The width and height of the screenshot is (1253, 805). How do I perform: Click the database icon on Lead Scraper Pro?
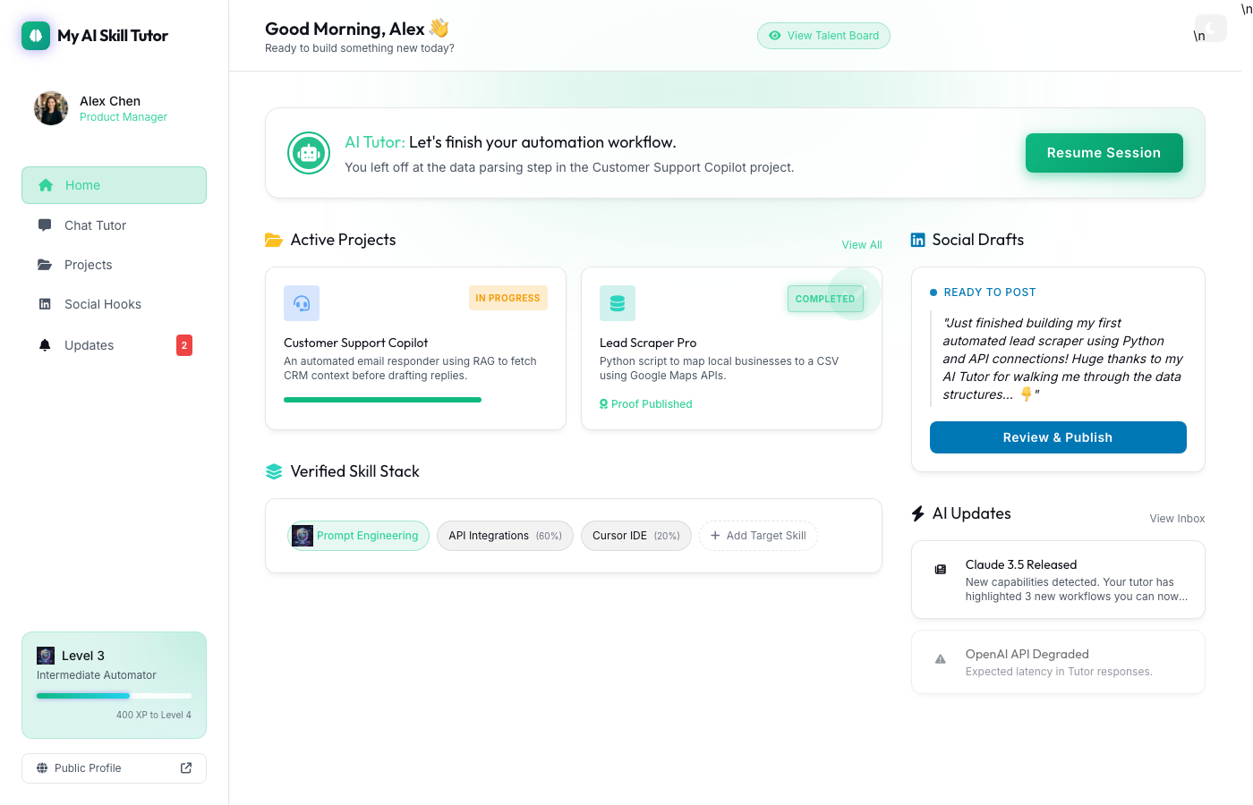(617, 303)
